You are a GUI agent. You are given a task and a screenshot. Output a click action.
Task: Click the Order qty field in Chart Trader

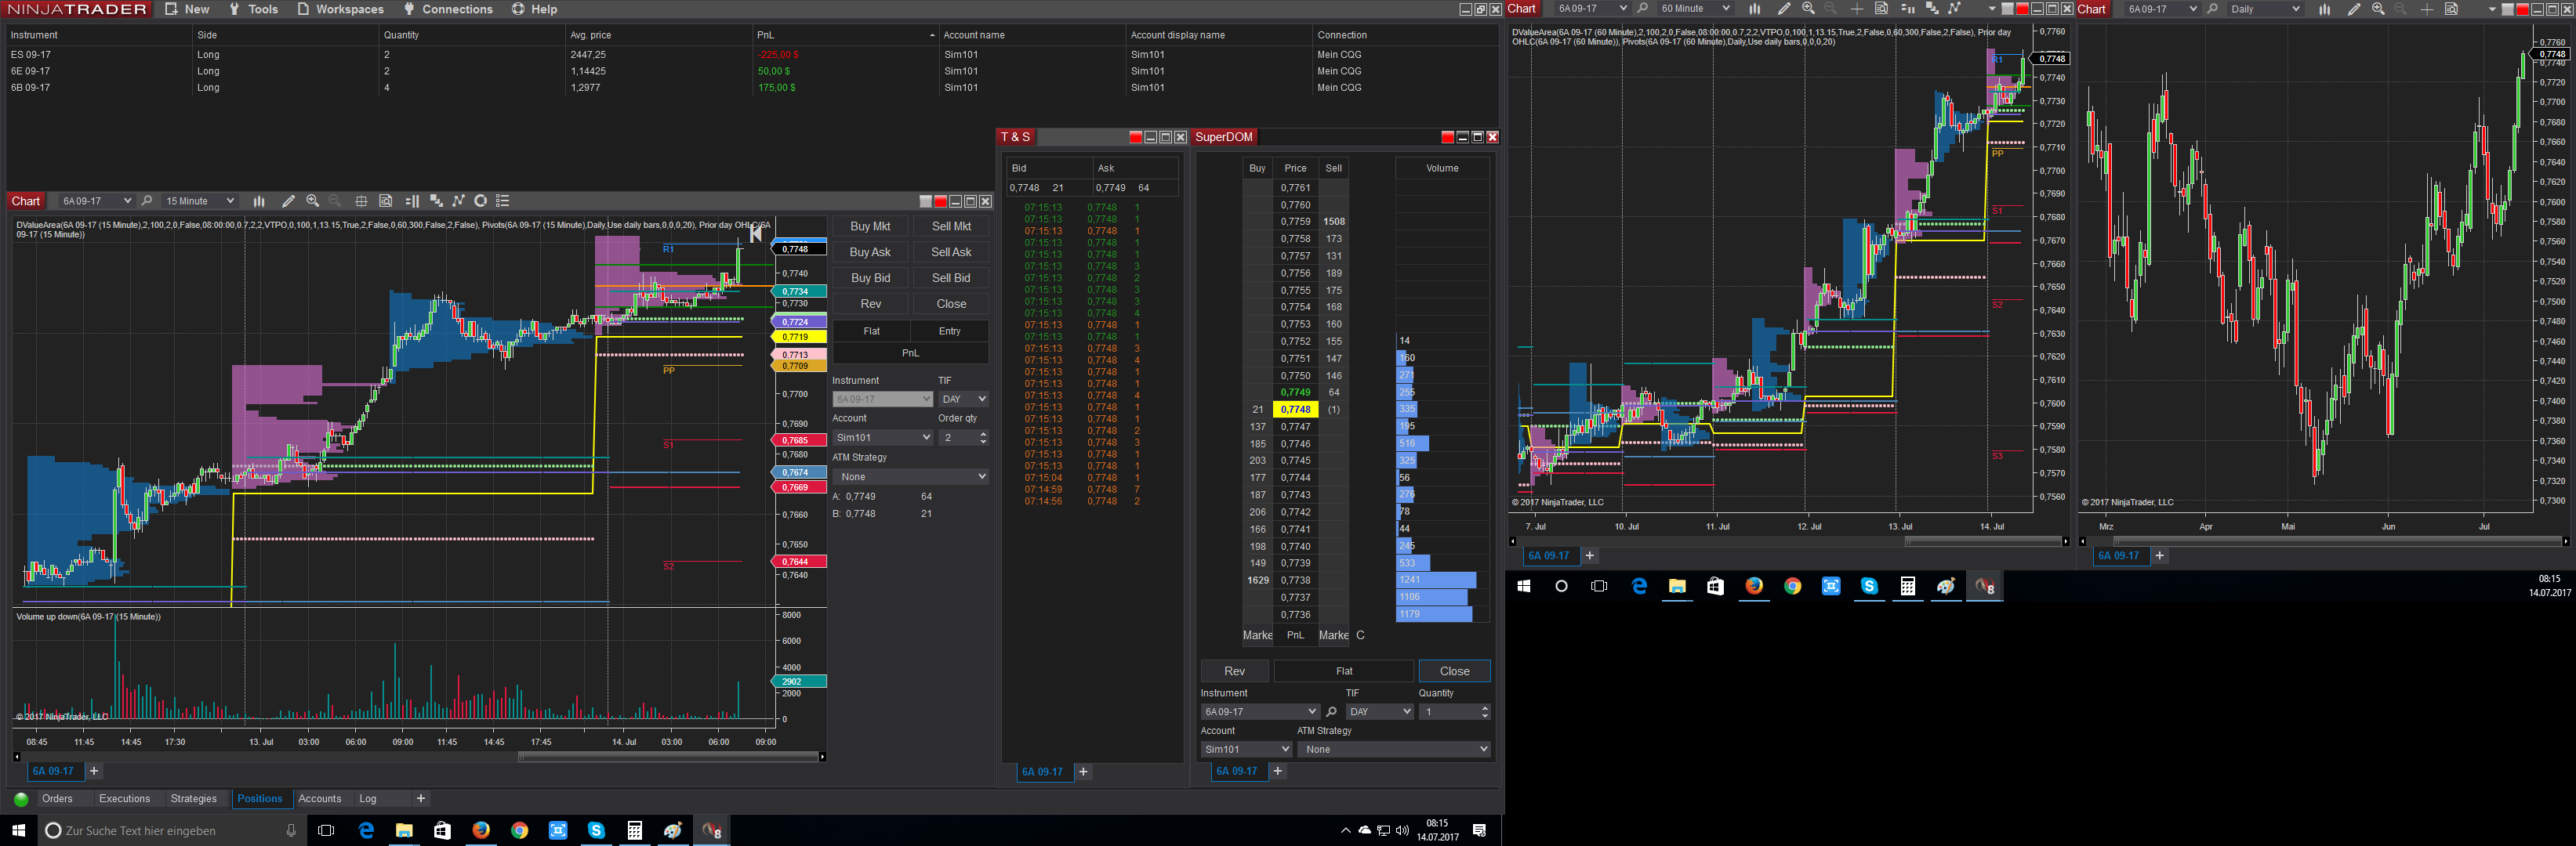click(964, 437)
